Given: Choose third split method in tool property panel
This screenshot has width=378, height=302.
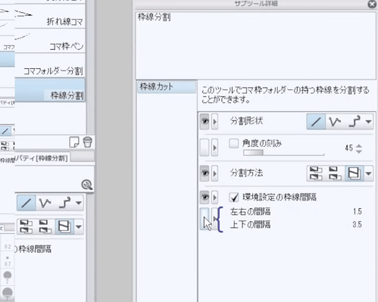Looking at the screenshot, I should tap(64, 226).
